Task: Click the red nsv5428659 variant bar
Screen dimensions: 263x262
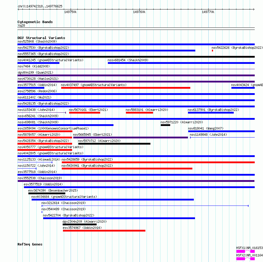Action: click(158, 162)
